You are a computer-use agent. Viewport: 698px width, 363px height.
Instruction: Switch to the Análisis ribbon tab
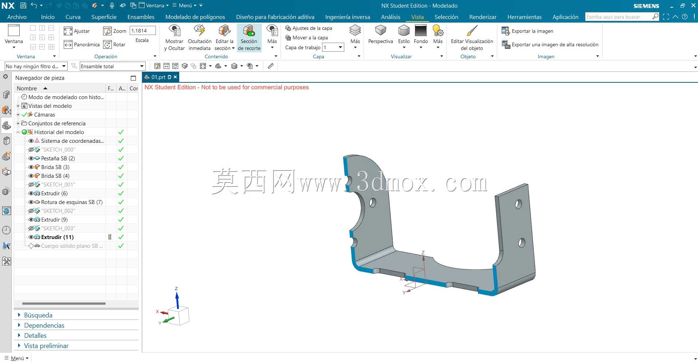(x=391, y=17)
